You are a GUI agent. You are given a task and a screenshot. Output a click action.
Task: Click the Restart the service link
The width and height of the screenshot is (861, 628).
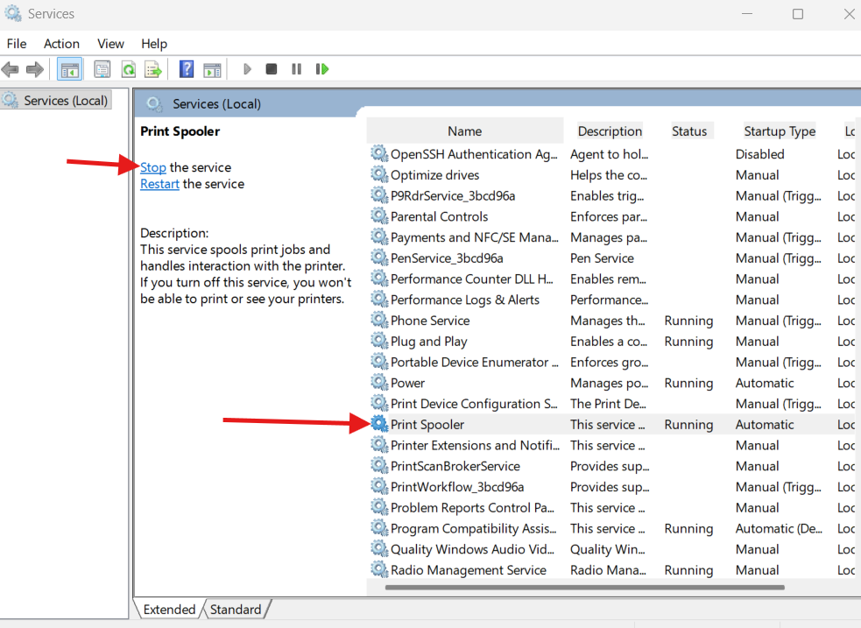pyautogui.click(x=159, y=184)
